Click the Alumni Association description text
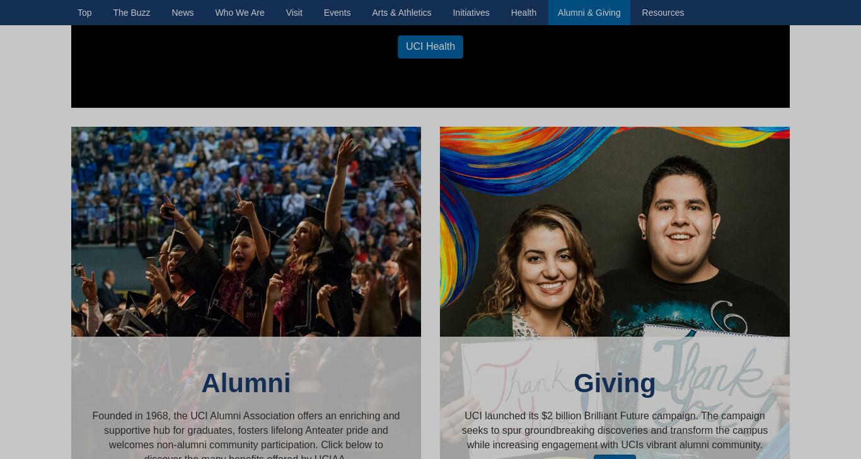The width and height of the screenshot is (861, 459). pos(246,435)
